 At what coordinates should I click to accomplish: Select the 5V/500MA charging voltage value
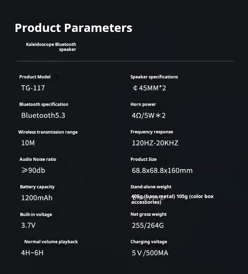click(x=150, y=253)
